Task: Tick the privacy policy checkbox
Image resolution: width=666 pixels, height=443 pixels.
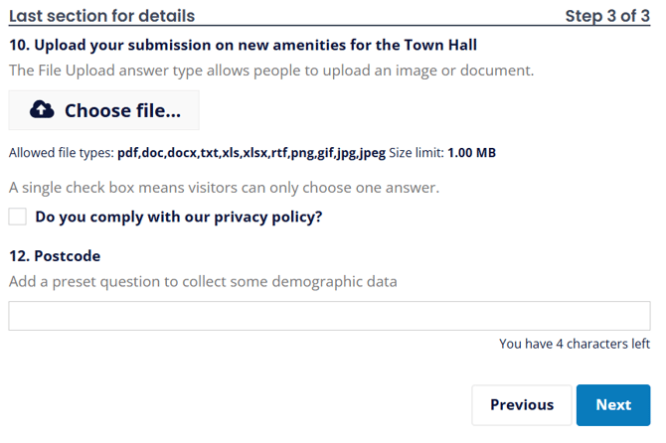Action: (x=18, y=217)
